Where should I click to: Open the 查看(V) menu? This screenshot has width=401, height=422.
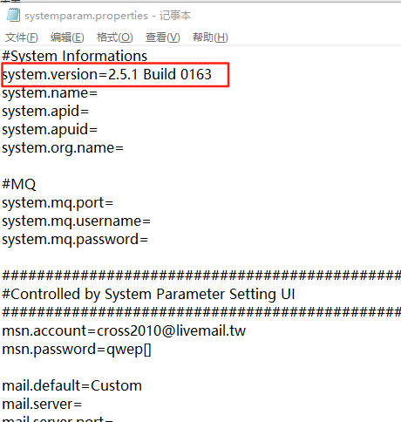tap(163, 37)
